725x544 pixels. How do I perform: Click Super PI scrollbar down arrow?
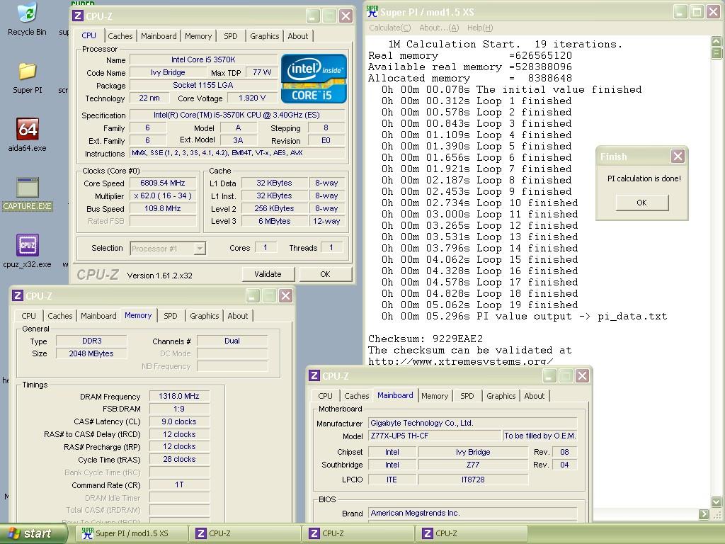[717, 501]
